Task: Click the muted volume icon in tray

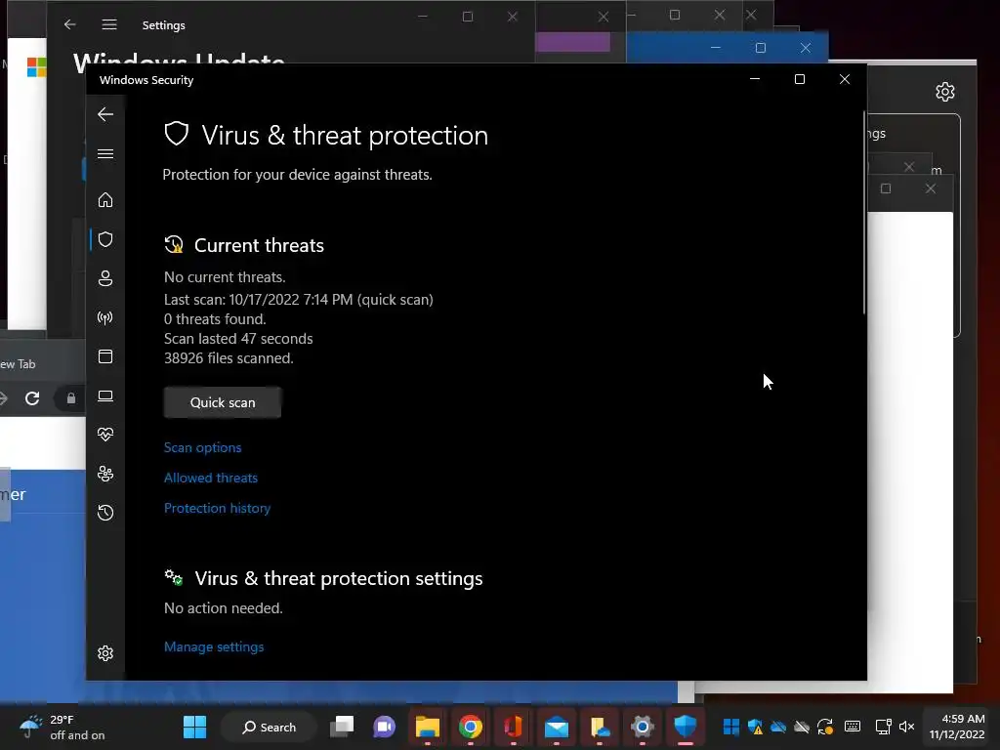Action: [x=906, y=727]
